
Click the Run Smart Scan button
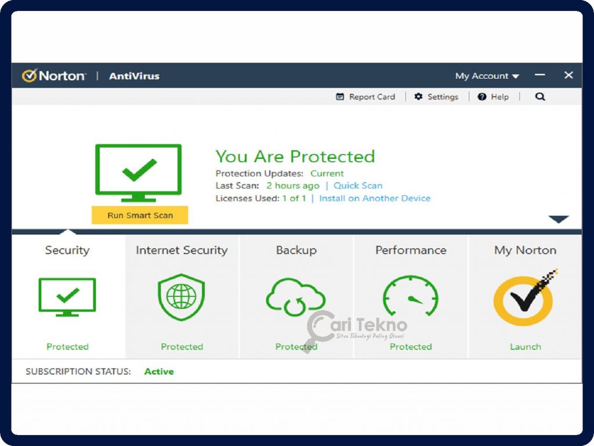click(x=140, y=215)
